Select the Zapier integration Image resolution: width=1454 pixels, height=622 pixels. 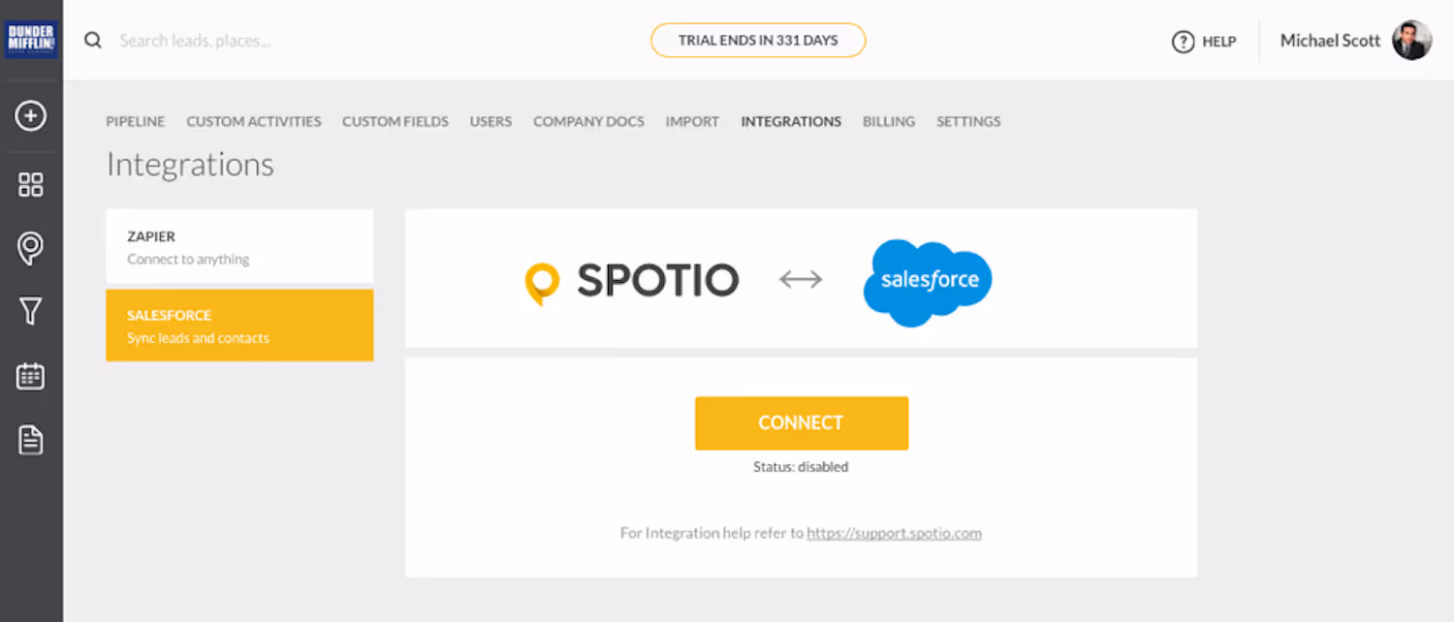pos(239,246)
